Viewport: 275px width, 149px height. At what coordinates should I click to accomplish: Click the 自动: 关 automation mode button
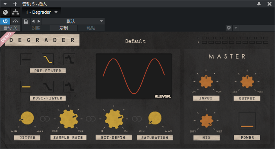pyautogui.click(x=10, y=28)
